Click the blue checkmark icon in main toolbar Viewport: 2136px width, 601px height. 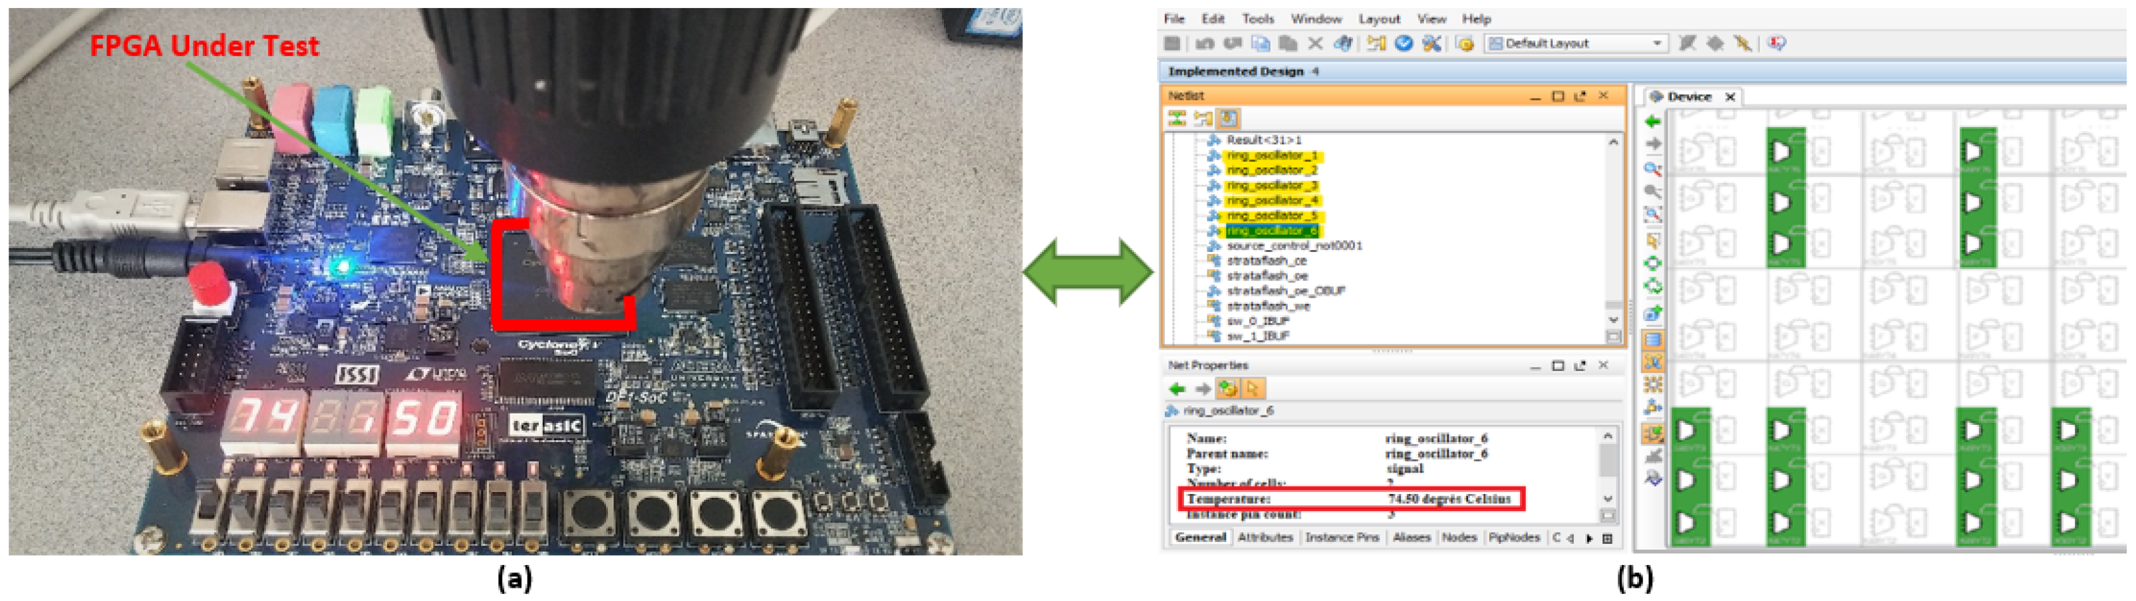tap(1403, 44)
